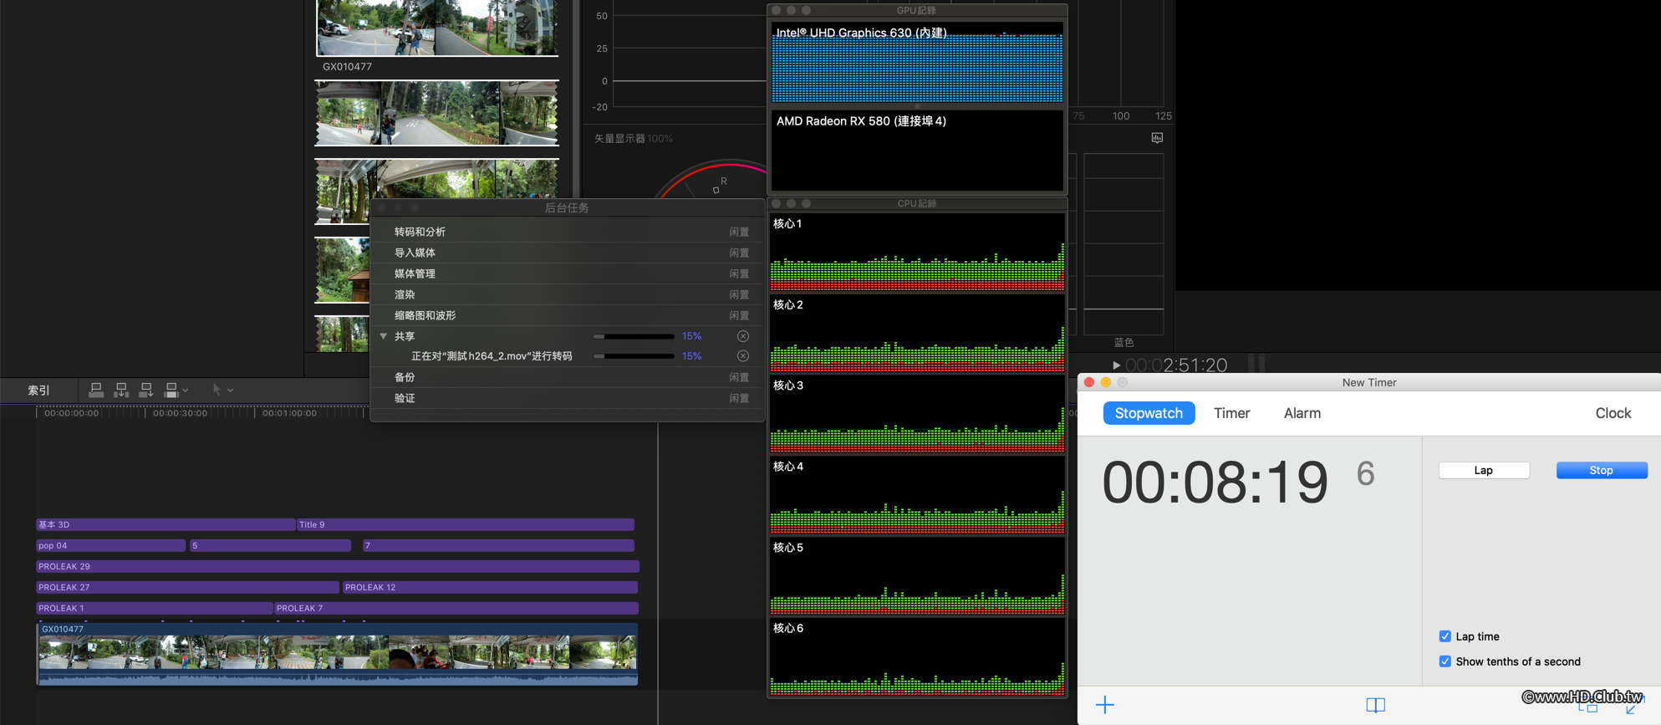This screenshot has width=1661, height=725.
Task: Select the GX010477 clip in the timeline
Action: tap(337, 653)
